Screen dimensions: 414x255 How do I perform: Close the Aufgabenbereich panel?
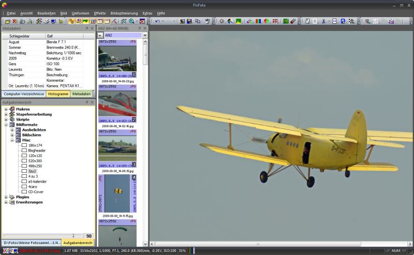tap(92, 102)
